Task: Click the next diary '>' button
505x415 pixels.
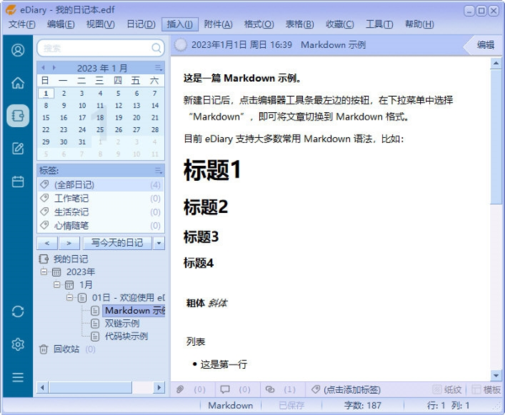Action: pos(69,243)
